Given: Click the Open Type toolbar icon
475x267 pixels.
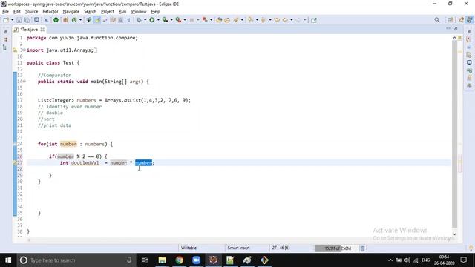Looking at the screenshot, I should (x=219, y=20).
